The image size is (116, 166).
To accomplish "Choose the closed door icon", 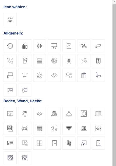I will (x=98, y=143).
